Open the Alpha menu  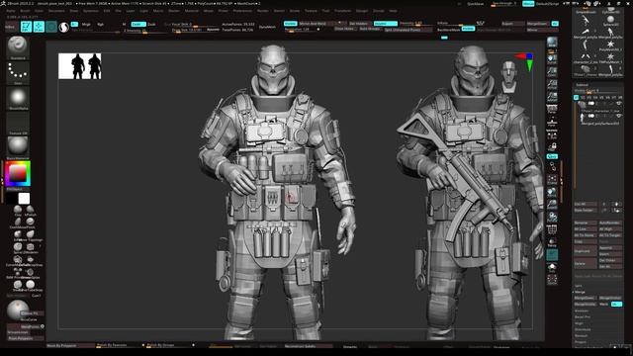pos(11,11)
